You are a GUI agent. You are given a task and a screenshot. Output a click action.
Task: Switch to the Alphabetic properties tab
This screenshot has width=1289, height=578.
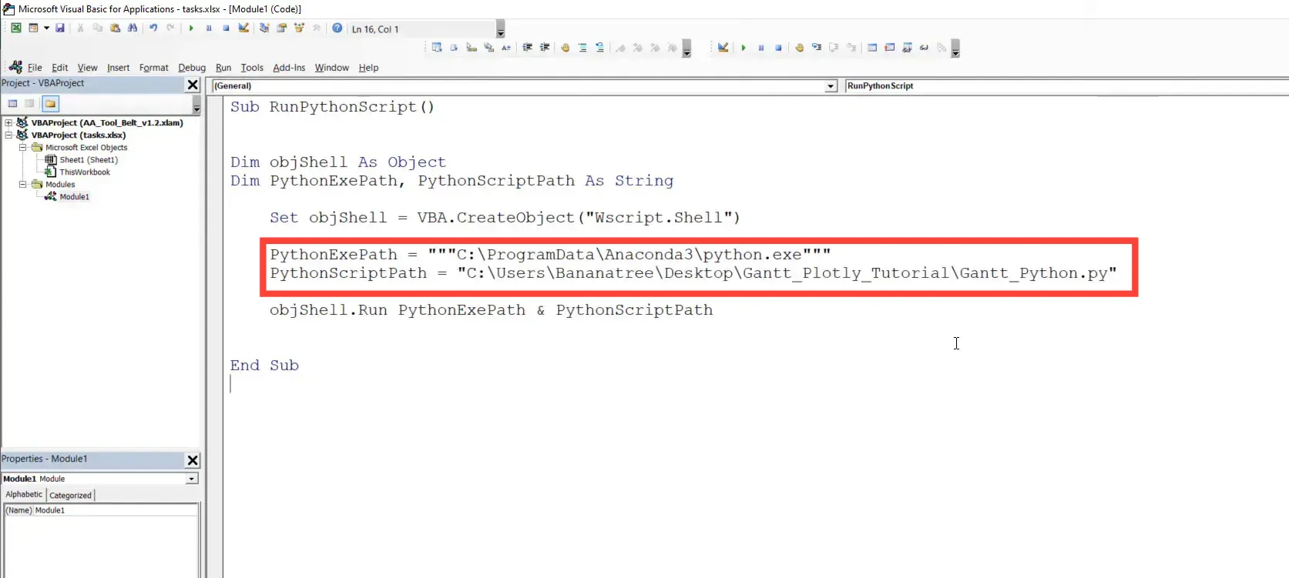pyautogui.click(x=24, y=495)
